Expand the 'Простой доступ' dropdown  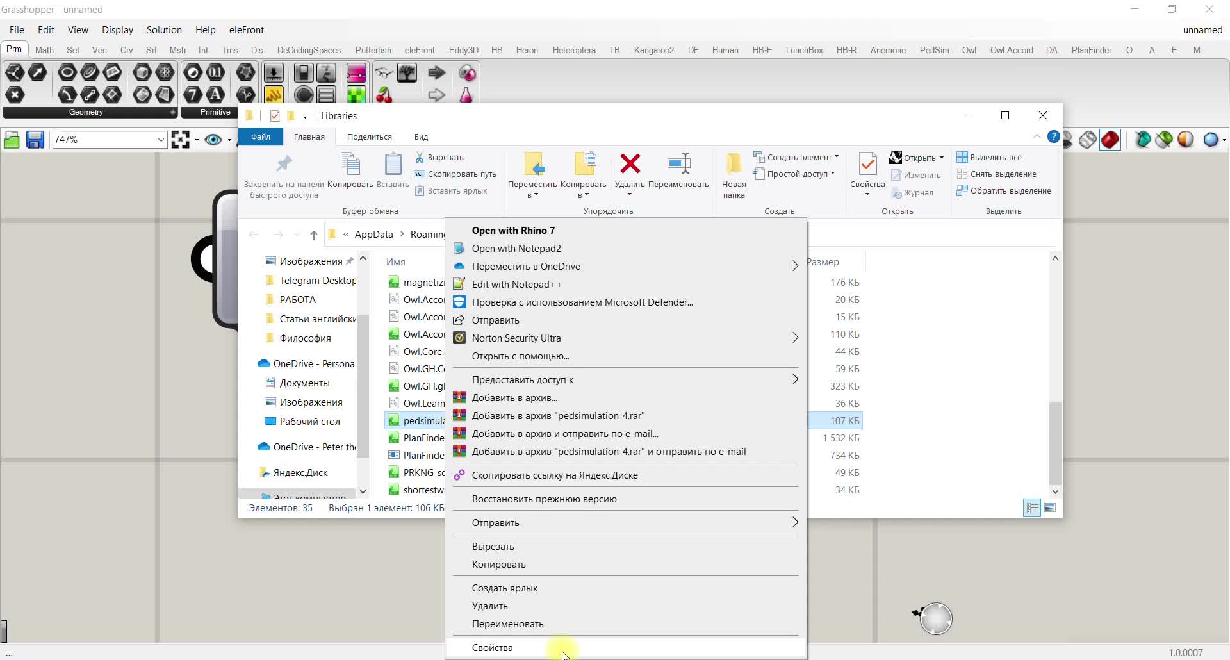click(833, 174)
